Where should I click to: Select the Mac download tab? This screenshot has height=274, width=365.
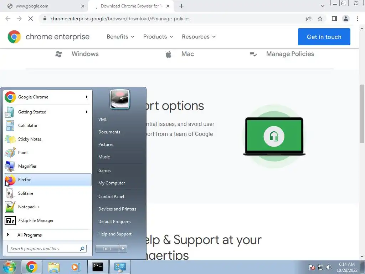pyautogui.click(x=180, y=54)
